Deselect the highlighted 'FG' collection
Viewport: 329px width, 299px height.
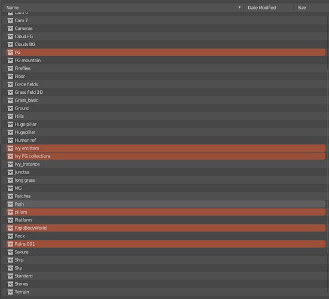point(166,53)
